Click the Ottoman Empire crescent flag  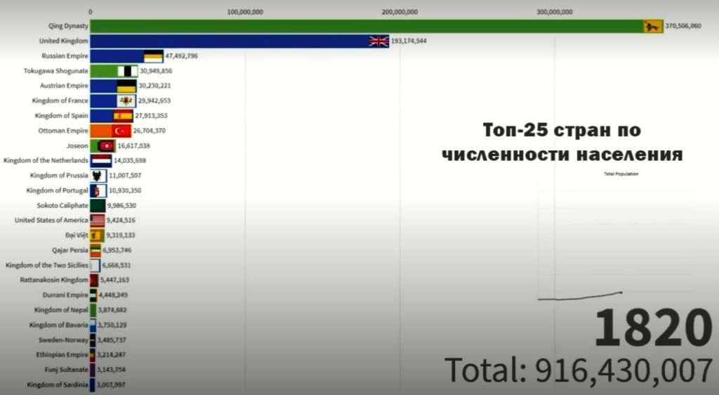click(x=121, y=131)
